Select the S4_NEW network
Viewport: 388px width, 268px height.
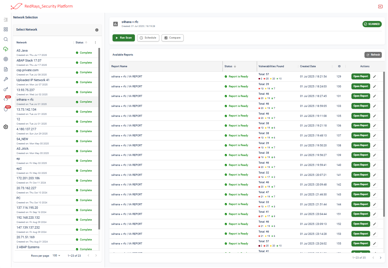(56, 141)
